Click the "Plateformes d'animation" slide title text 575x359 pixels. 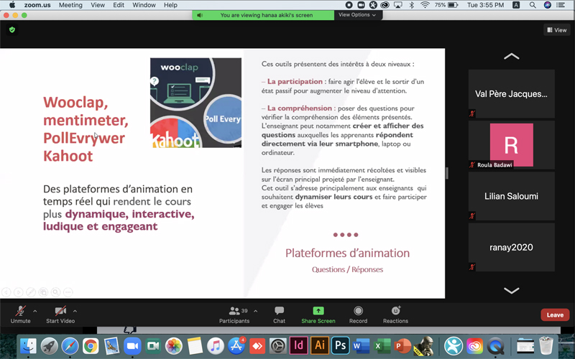(x=347, y=253)
